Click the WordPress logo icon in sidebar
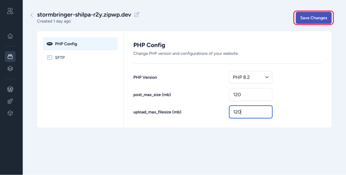 click(10, 90)
